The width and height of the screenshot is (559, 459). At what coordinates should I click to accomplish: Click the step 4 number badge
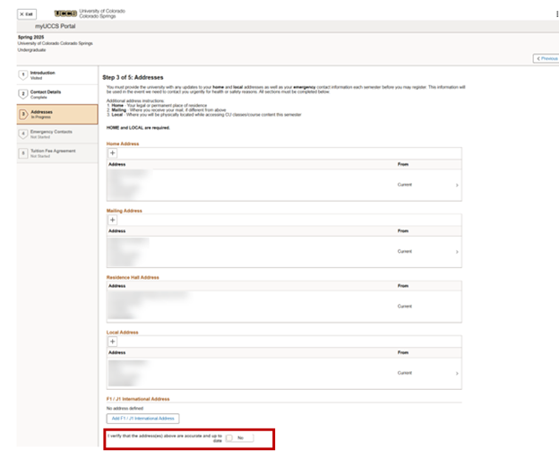[x=23, y=133]
